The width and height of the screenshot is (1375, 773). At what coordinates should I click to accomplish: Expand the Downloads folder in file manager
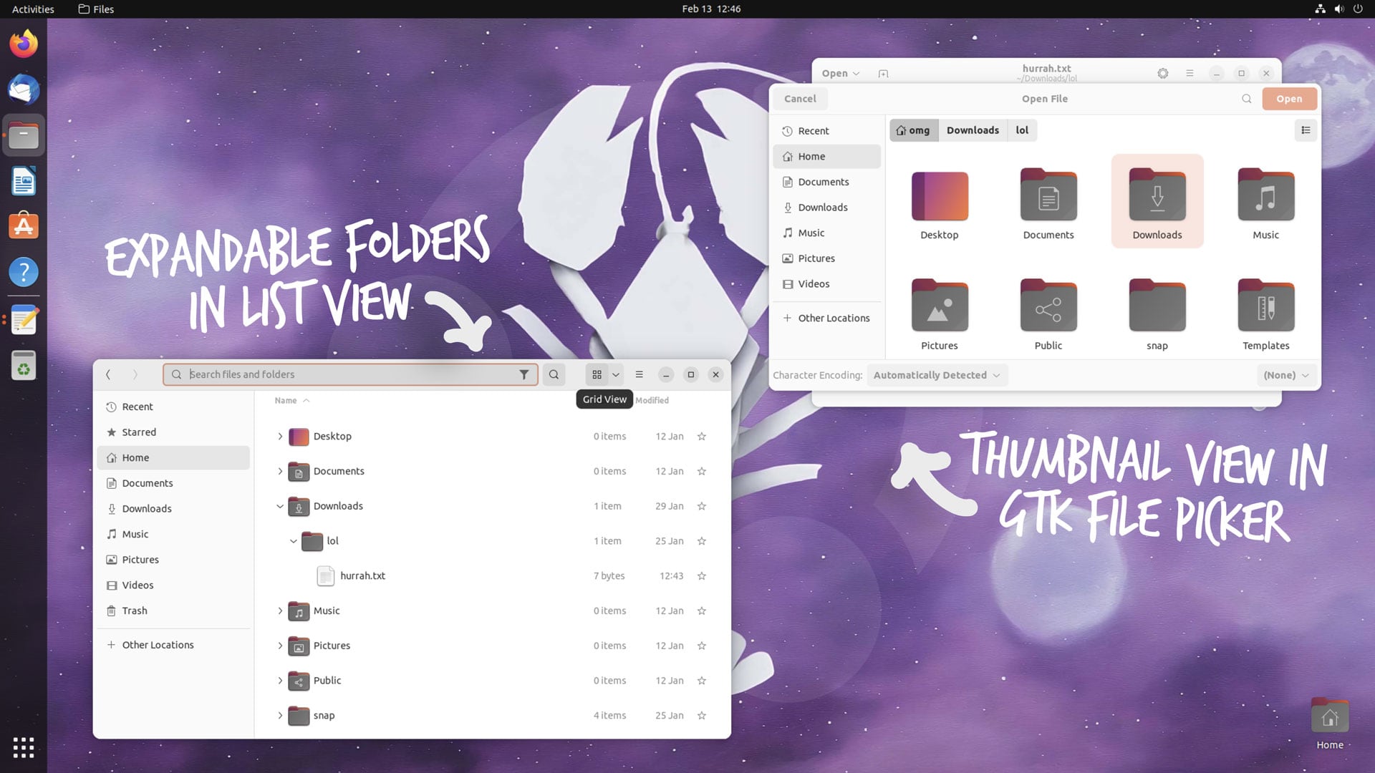click(x=279, y=505)
